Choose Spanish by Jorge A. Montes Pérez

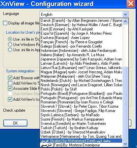(81, 33)
